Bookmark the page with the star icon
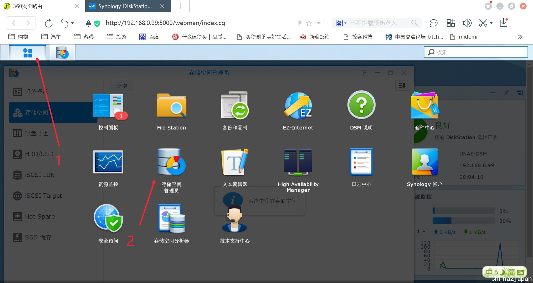Image resolution: width=533 pixels, height=283 pixels. (309, 23)
